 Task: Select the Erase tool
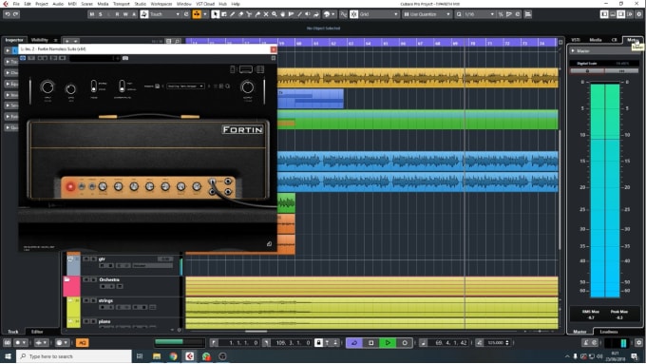tap(241, 14)
